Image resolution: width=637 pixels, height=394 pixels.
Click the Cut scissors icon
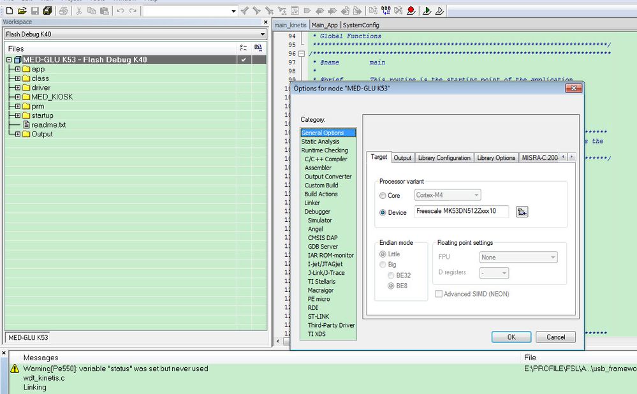79,11
